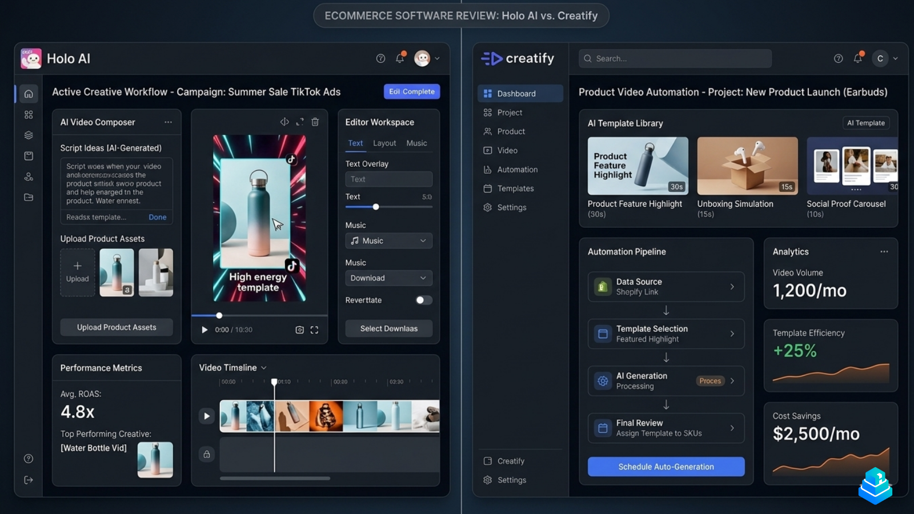
Task: Take snapshot with the camera icon below preview
Action: [299, 330]
